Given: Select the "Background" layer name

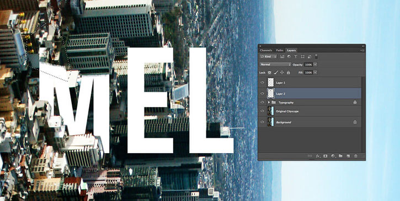Looking at the screenshot, I should click(x=284, y=122).
